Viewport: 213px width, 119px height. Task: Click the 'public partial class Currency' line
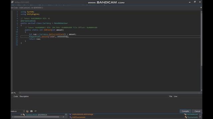tap(44, 23)
